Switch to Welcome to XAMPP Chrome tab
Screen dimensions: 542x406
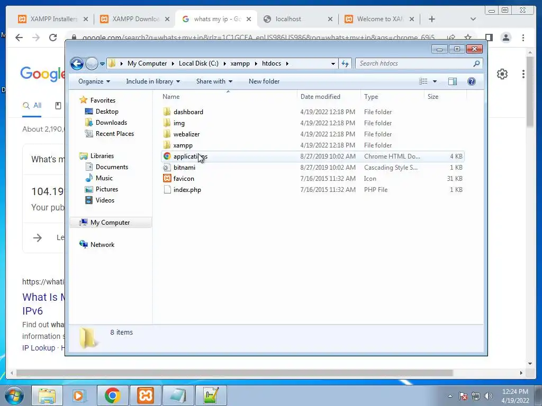(x=380, y=19)
